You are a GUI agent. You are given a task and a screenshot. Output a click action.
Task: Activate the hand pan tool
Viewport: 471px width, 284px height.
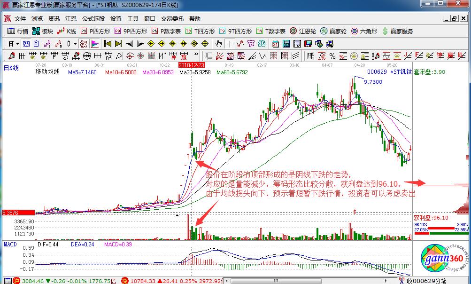pos(218,44)
